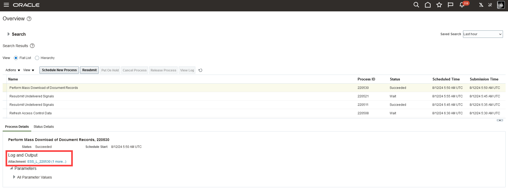Screen dimensions: 508x191
Task: Click Succeeded status of process 220511
Action: [398, 105]
